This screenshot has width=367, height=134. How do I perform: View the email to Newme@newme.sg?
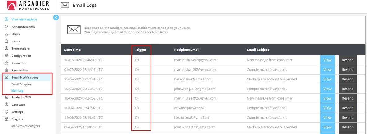327,108
